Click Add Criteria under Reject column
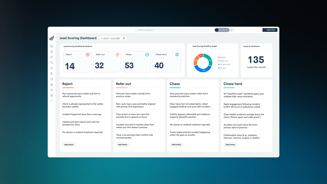327x184 pixels. (69, 145)
